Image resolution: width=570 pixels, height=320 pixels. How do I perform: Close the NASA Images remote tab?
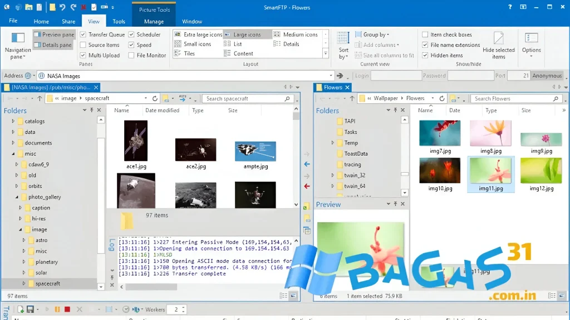point(96,87)
